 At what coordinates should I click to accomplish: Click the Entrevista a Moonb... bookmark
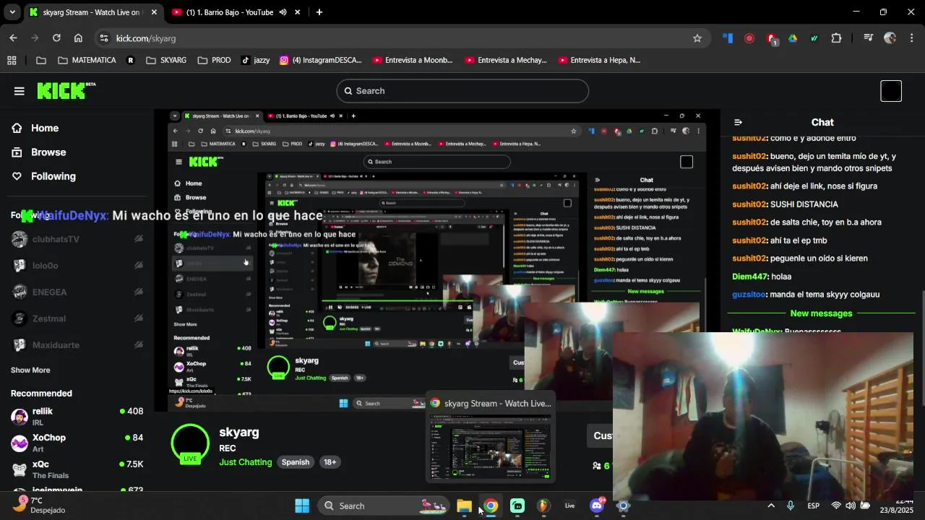click(412, 60)
